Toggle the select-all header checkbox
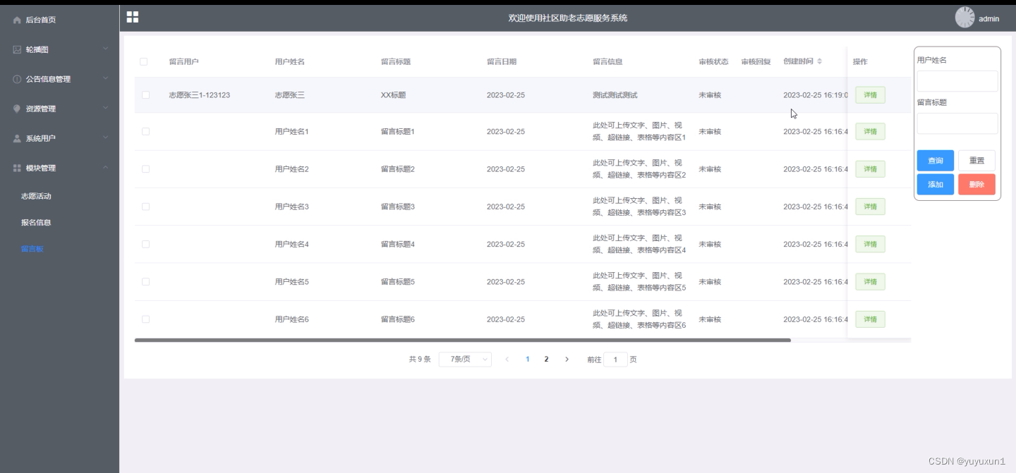 (144, 61)
